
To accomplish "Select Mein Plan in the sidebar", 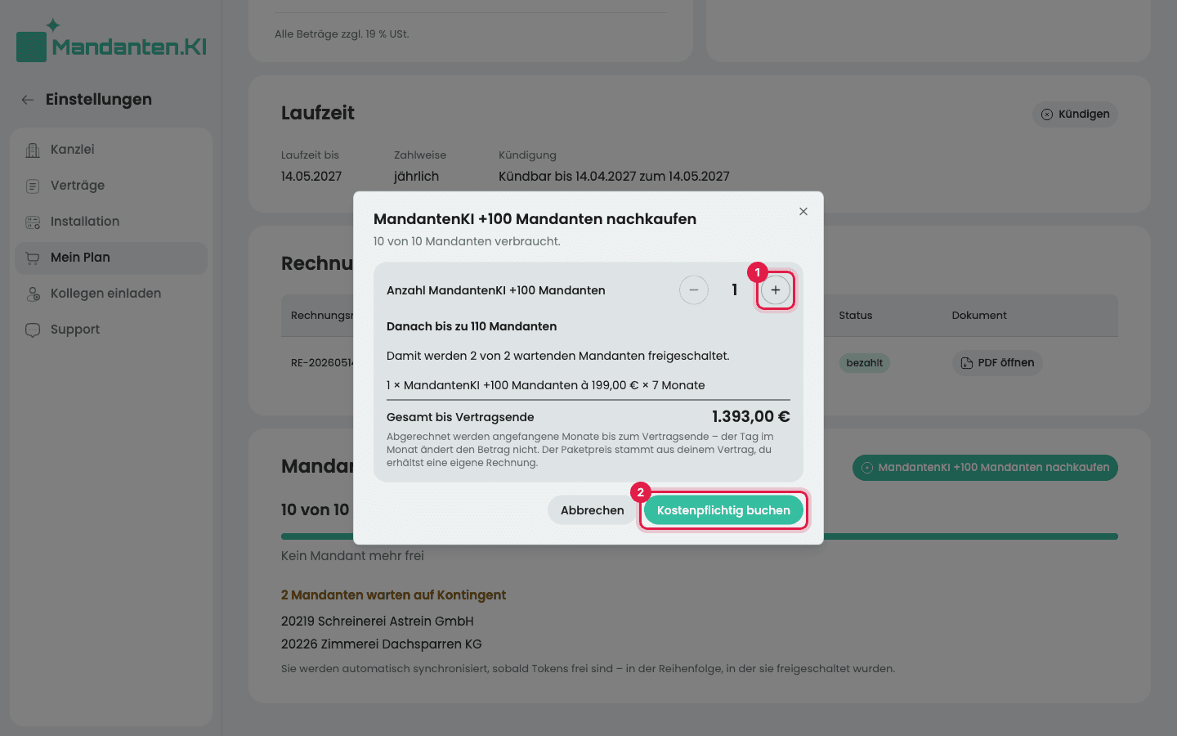I will tap(111, 258).
